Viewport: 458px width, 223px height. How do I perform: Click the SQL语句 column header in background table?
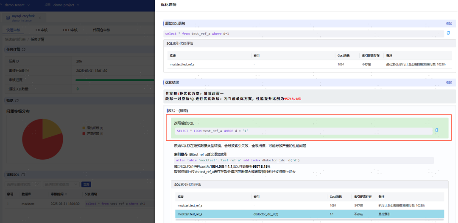[91, 194]
